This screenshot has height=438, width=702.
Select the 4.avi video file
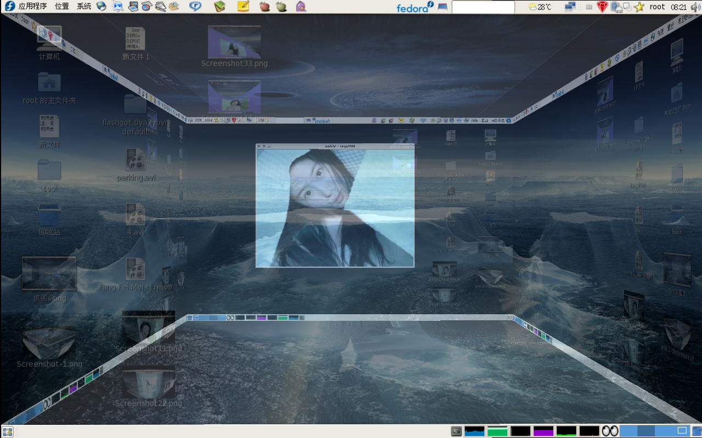[x=135, y=219]
